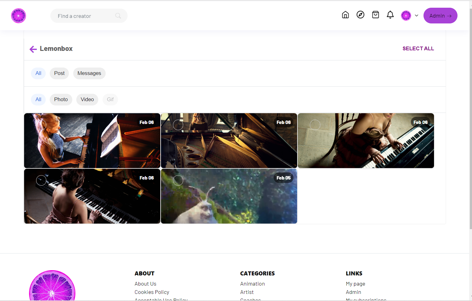Click the purple citrus logo in the header
Image resolution: width=472 pixels, height=301 pixels.
(x=19, y=16)
